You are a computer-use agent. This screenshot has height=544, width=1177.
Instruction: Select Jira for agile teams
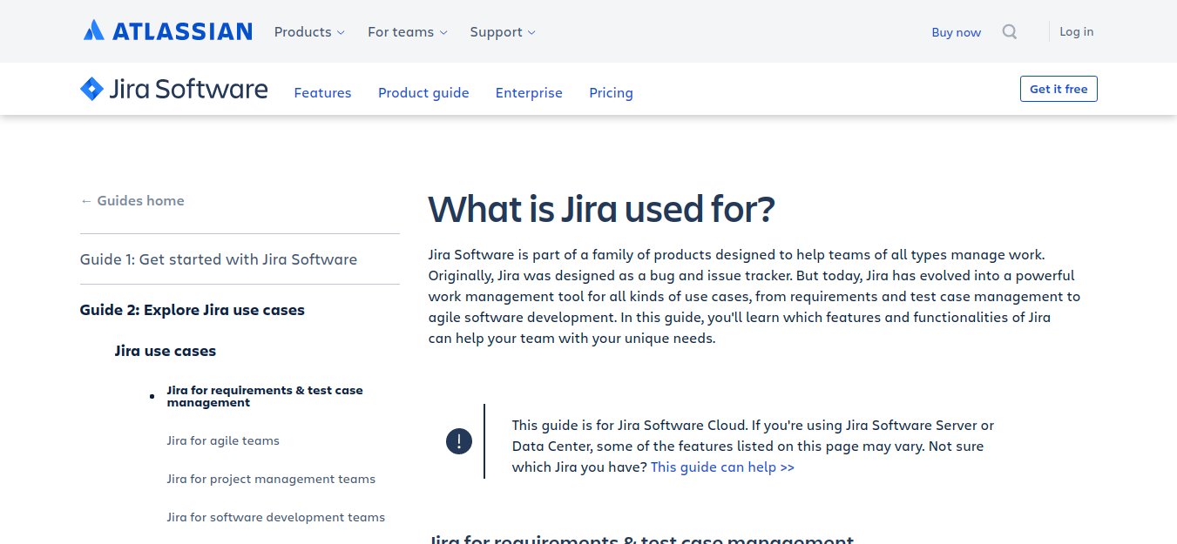(223, 440)
